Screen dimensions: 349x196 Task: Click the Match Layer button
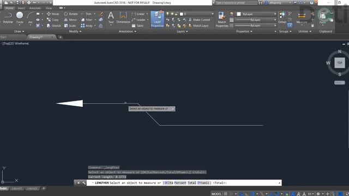(x=198, y=26)
